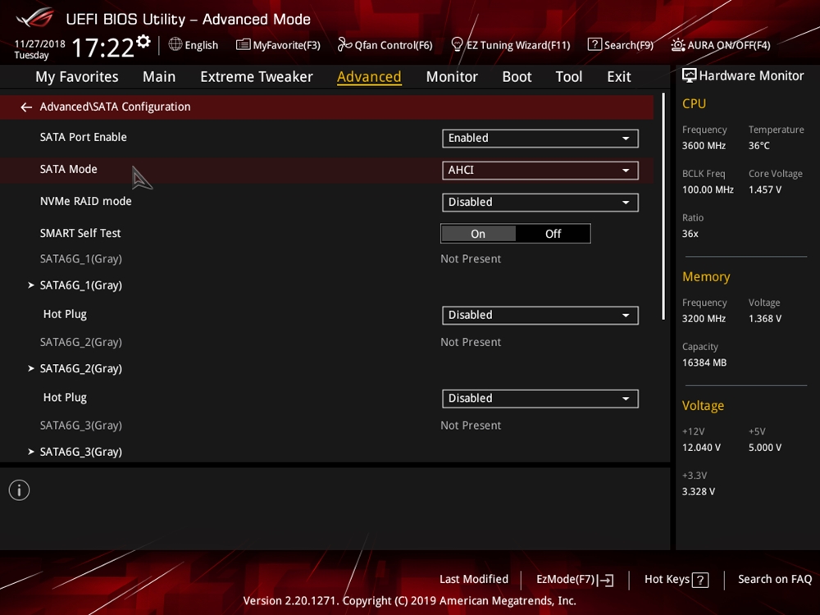Open the Monitor tab
820x615 pixels.
(452, 77)
